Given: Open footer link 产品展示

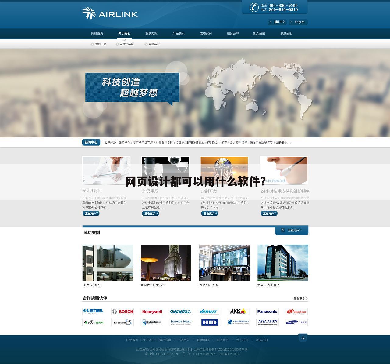Looking at the screenshot, I should tap(183, 340).
